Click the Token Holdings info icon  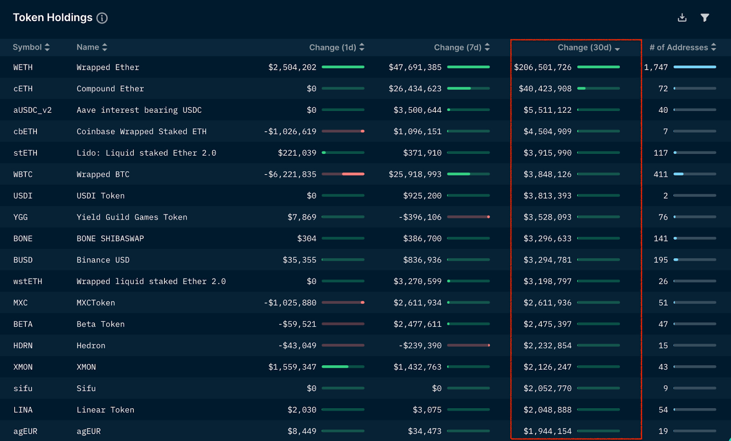pyautogui.click(x=102, y=18)
